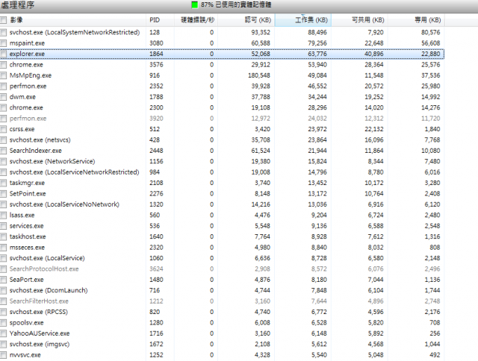Tick the MsMpEng.exe checkbox

click(3, 75)
